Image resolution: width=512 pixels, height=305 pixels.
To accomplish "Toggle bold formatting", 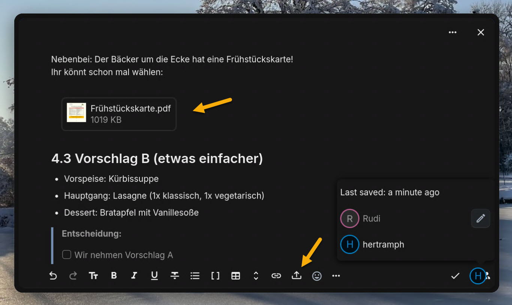I will [x=114, y=276].
